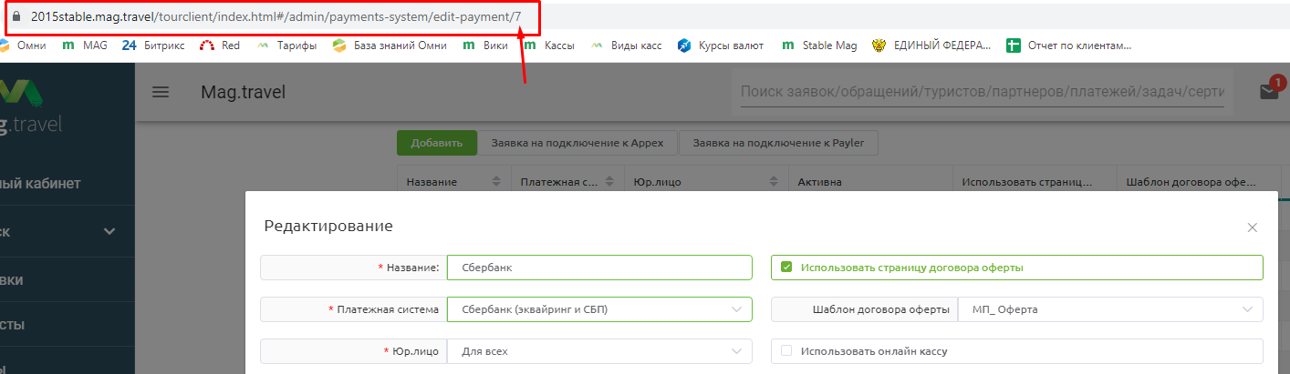Image resolution: width=1290 pixels, height=374 pixels.
Task: Open the Вики bookmark
Action: (x=485, y=45)
